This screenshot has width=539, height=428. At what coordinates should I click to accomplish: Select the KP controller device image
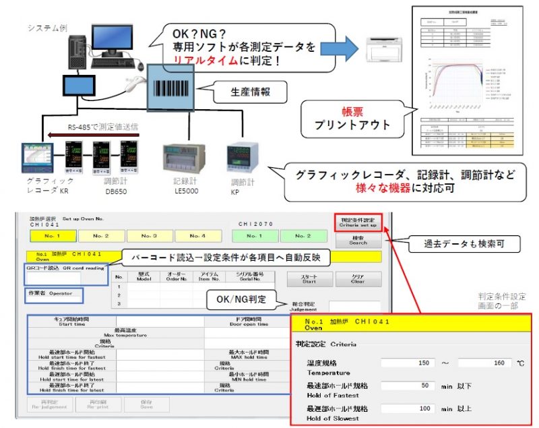[x=241, y=158]
